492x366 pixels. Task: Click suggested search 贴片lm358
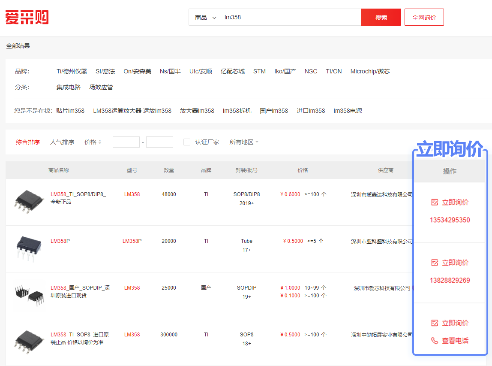pos(70,111)
